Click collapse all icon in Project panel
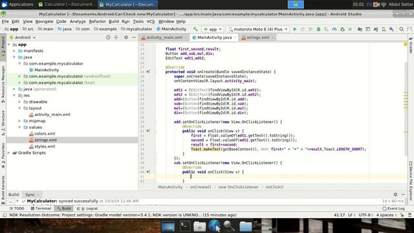Image resolution: width=414 pixels, height=233 pixels. 116,38
